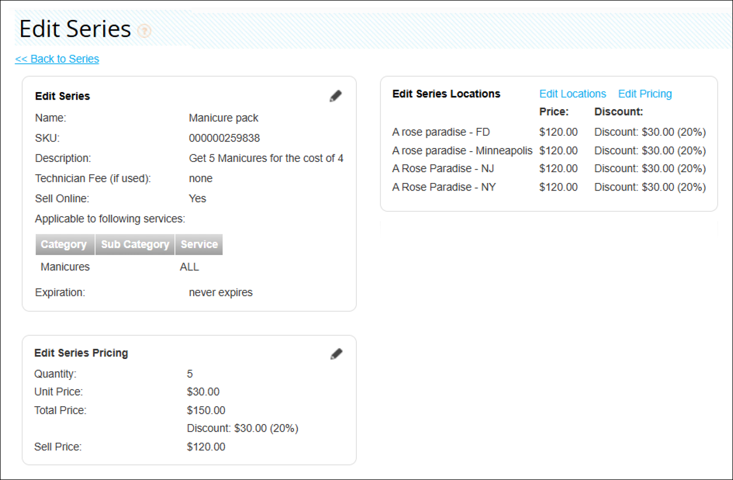Click location 'A Rose Paradise - NY'
This screenshot has height=480, width=733.
[445, 187]
